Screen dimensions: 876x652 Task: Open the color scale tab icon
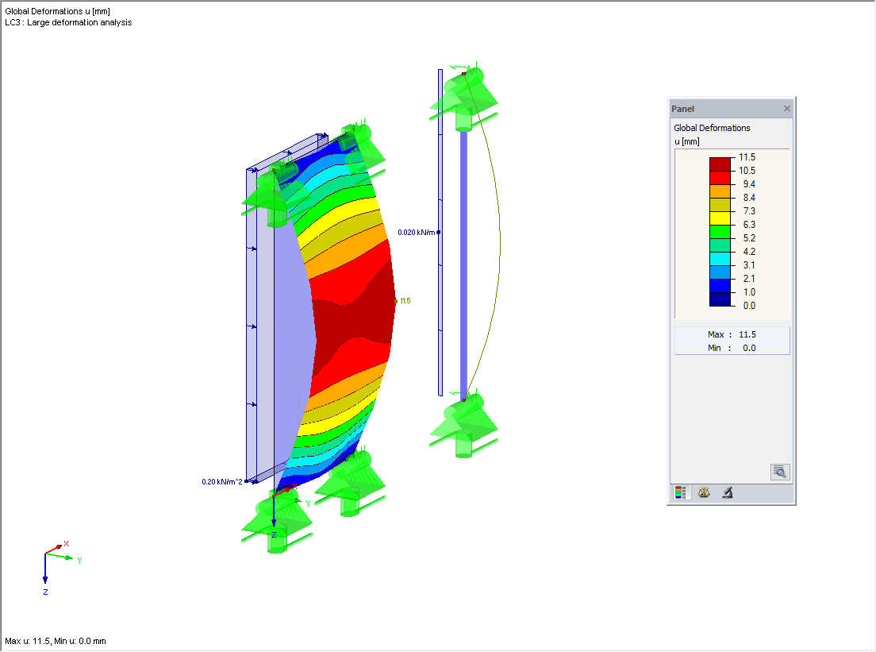click(x=680, y=492)
